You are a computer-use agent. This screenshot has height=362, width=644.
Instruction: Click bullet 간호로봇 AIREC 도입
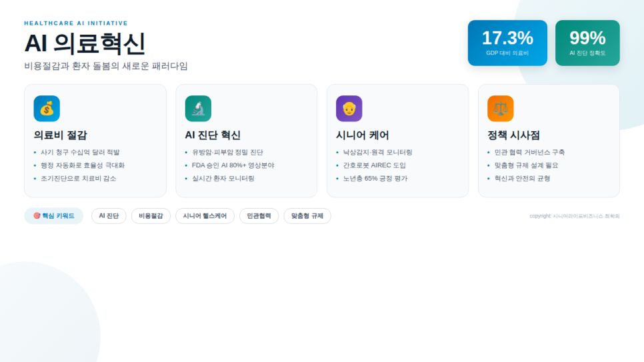click(x=374, y=165)
